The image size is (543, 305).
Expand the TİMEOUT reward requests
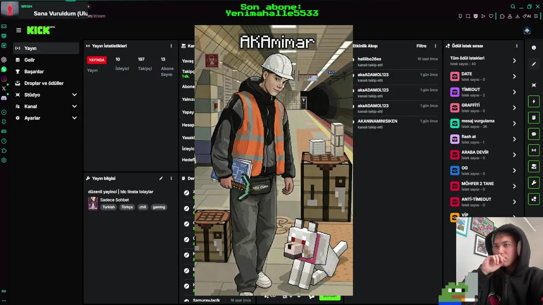click(x=514, y=92)
